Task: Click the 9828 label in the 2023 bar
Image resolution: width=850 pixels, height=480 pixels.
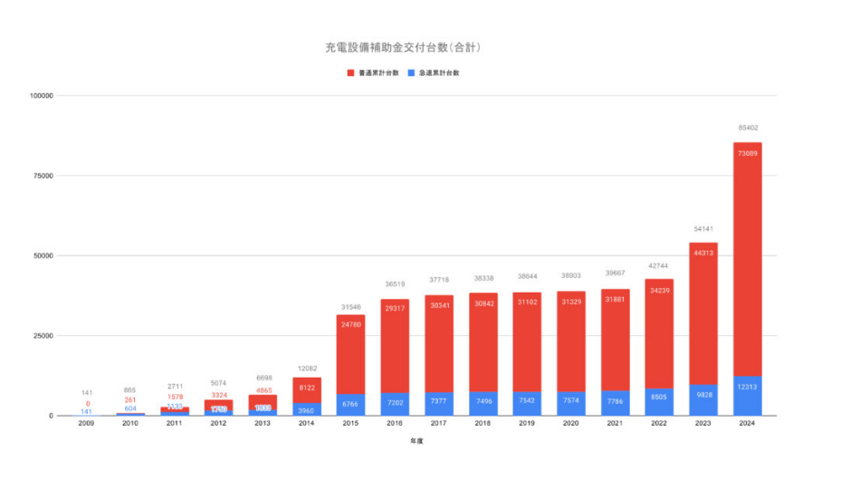Action: [702, 396]
